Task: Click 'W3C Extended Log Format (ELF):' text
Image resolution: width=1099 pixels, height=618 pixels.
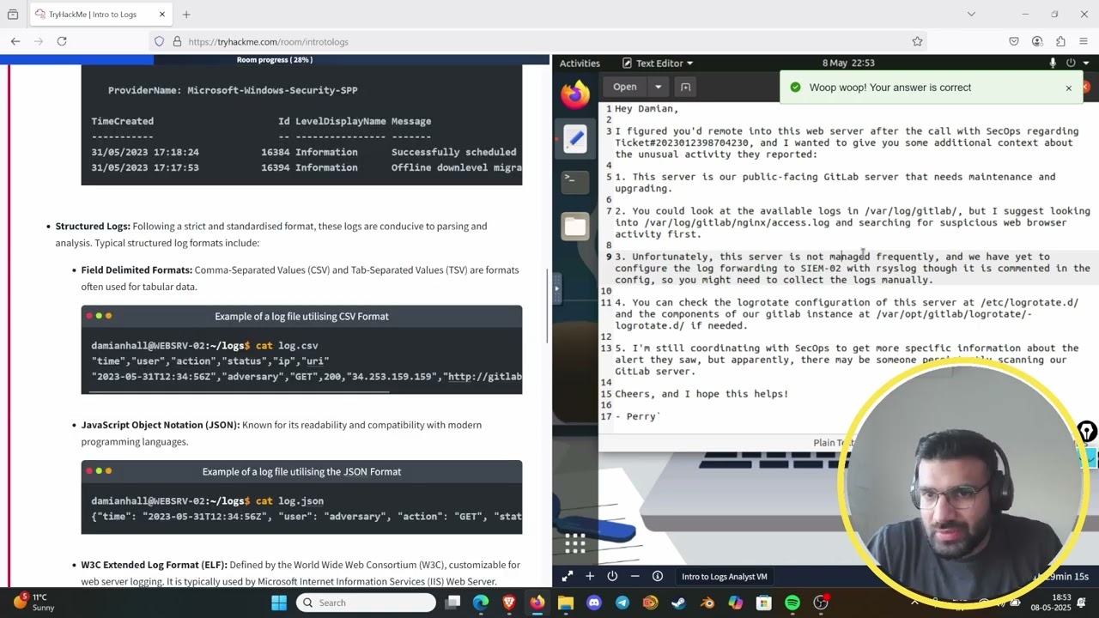Action: click(x=154, y=565)
